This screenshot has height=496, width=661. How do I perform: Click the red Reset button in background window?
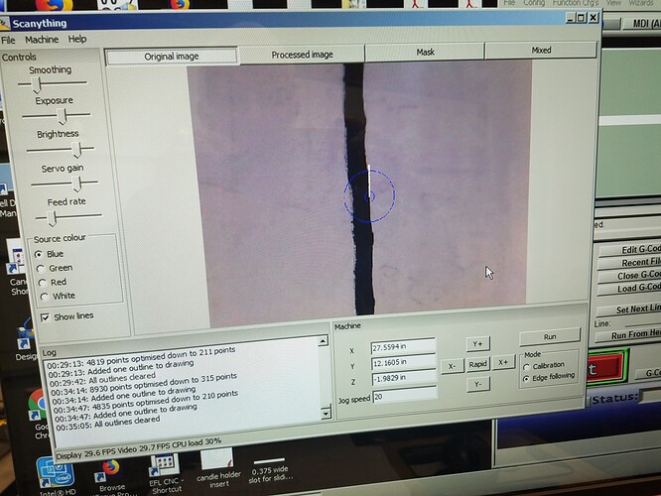[604, 368]
